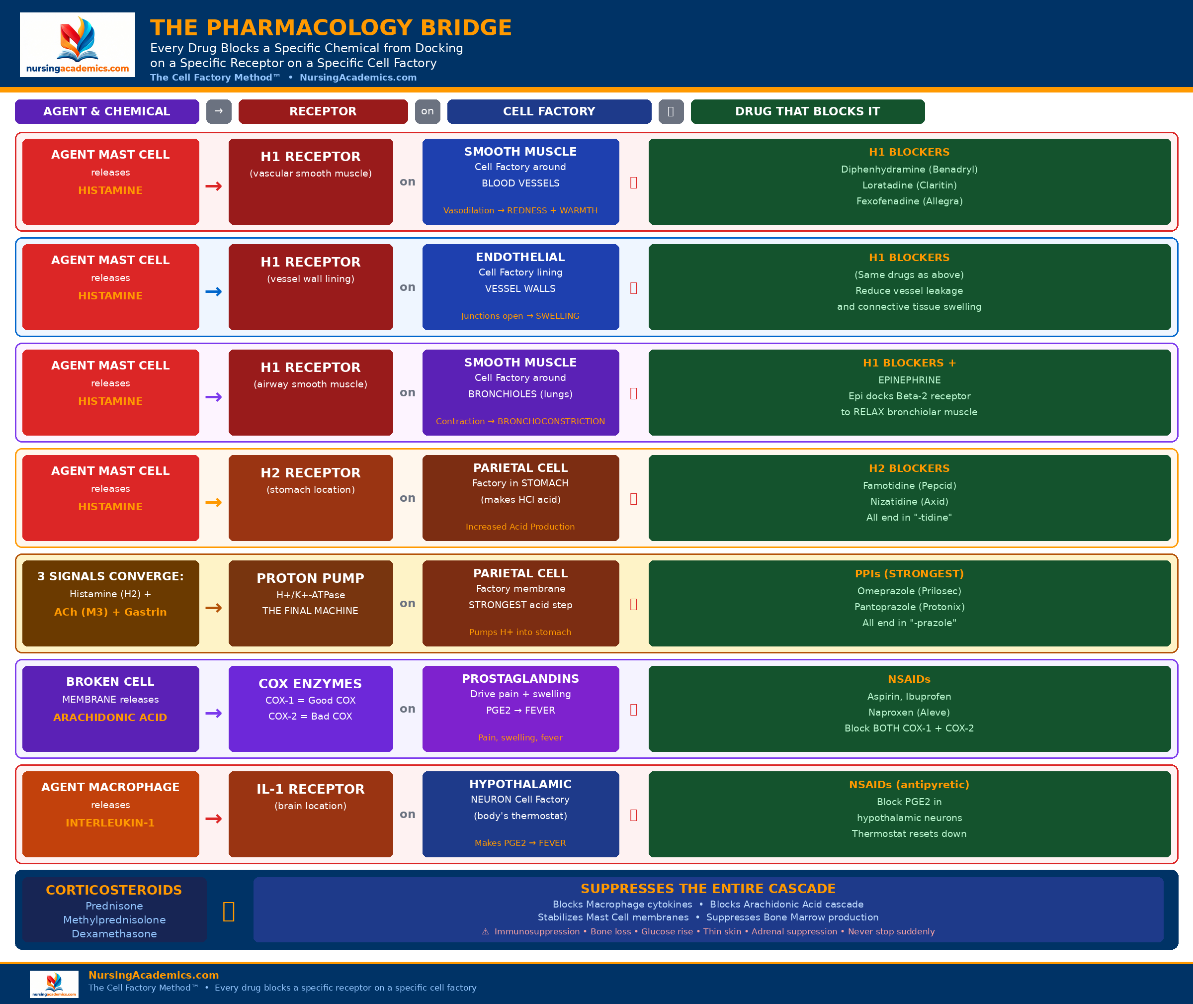This screenshot has width=1193, height=1004.
Task: Click the blocker icon beside Endothelial cell factory
Action: [x=634, y=287]
